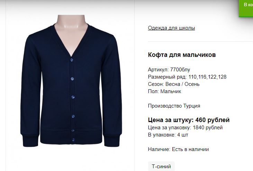Click the "Кофта для мальчиков" product title
This screenshot has width=253, height=171.
[182, 55]
